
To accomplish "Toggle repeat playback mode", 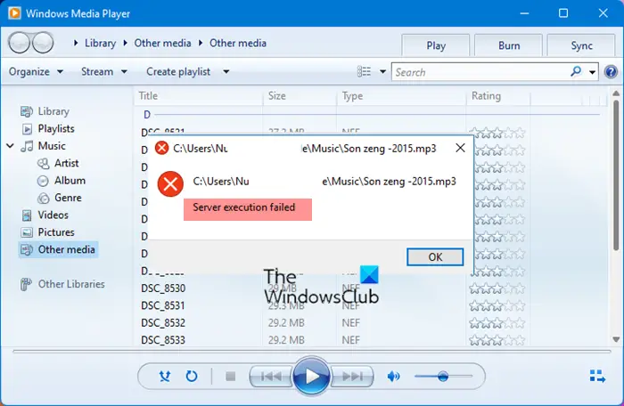I will point(192,376).
